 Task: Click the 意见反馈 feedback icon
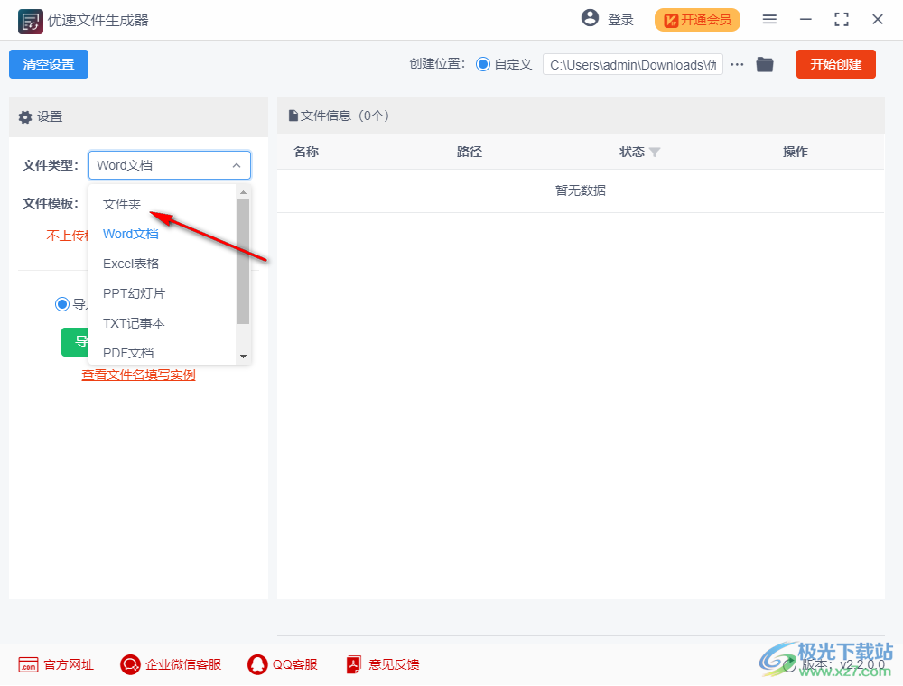point(352,664)
